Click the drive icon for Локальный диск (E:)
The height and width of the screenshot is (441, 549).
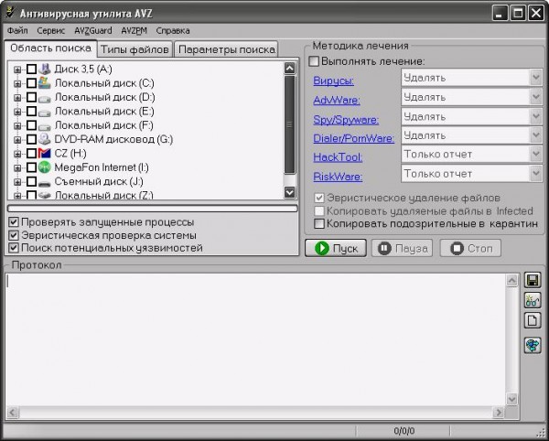[45, 112]
